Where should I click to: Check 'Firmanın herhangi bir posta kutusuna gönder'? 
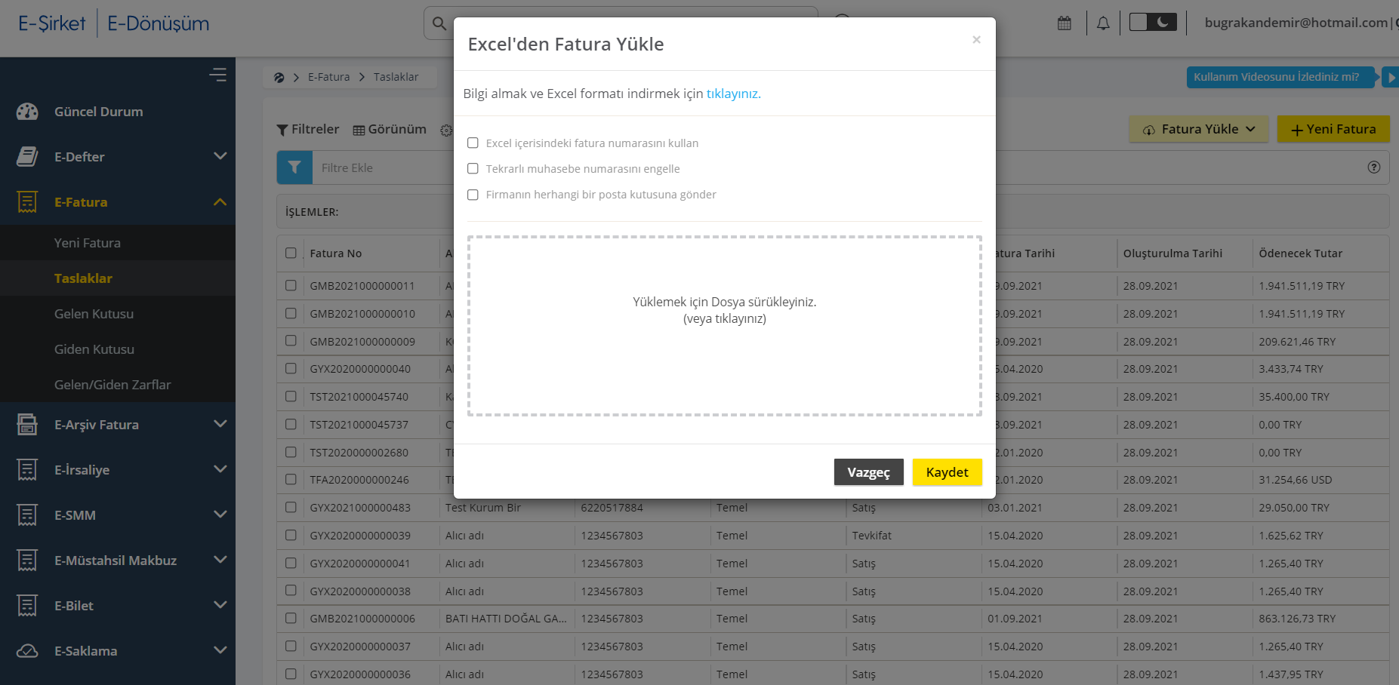473,195
